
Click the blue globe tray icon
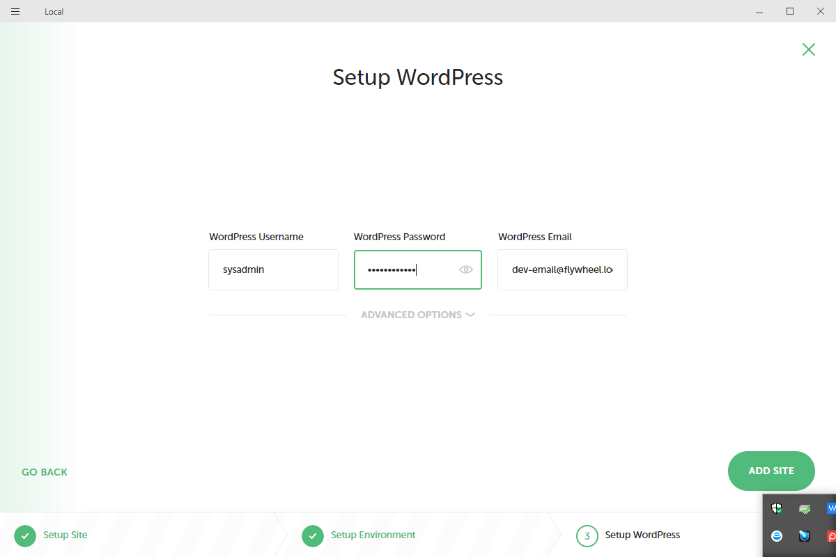pos(777,535)
